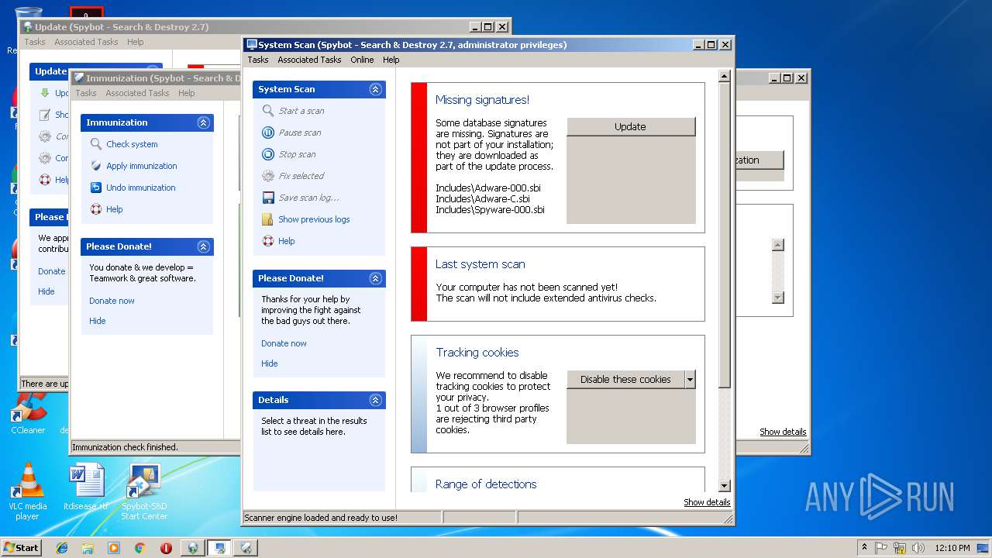992x558 pixels.
Task: Click Show details link in background window
Action: pyautogui.click(x=783, y=432)
